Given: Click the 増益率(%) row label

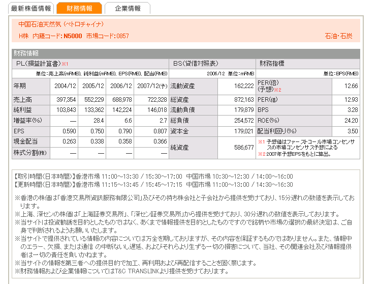Looking at the screenshot, I should (27, 120).
